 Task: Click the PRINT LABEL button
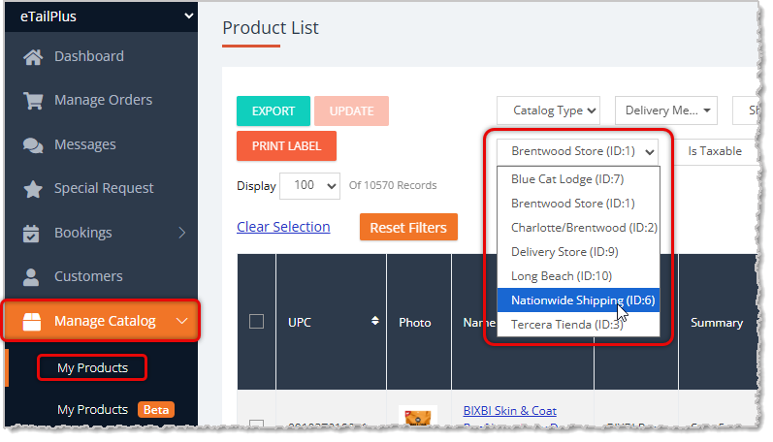point(286,145)
